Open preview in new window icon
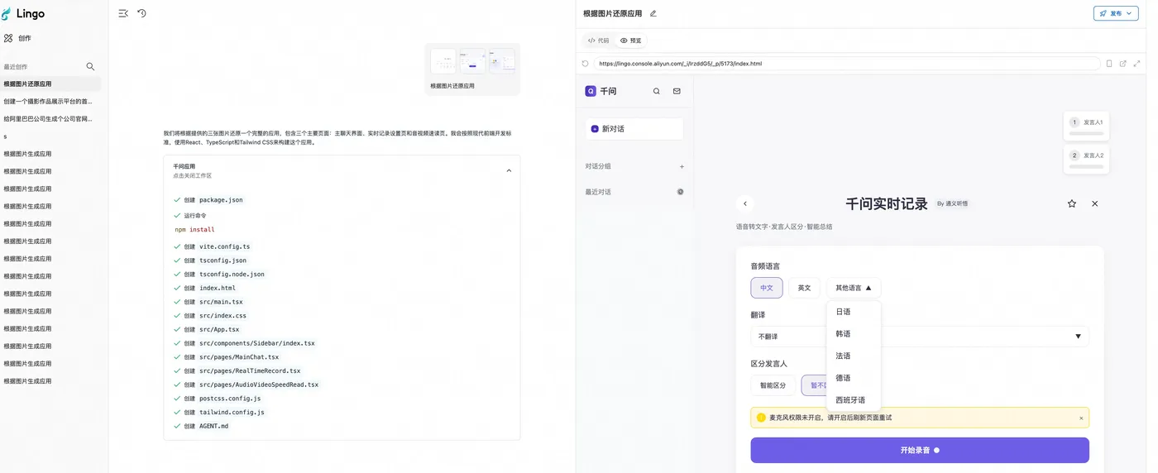This screenshot has height=473, width=1158. pos(1122,63)
